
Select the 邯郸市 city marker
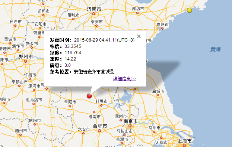tap(43, 15)
